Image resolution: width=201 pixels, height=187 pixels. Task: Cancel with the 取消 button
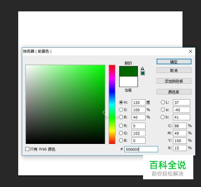click(x=174, y=70)
